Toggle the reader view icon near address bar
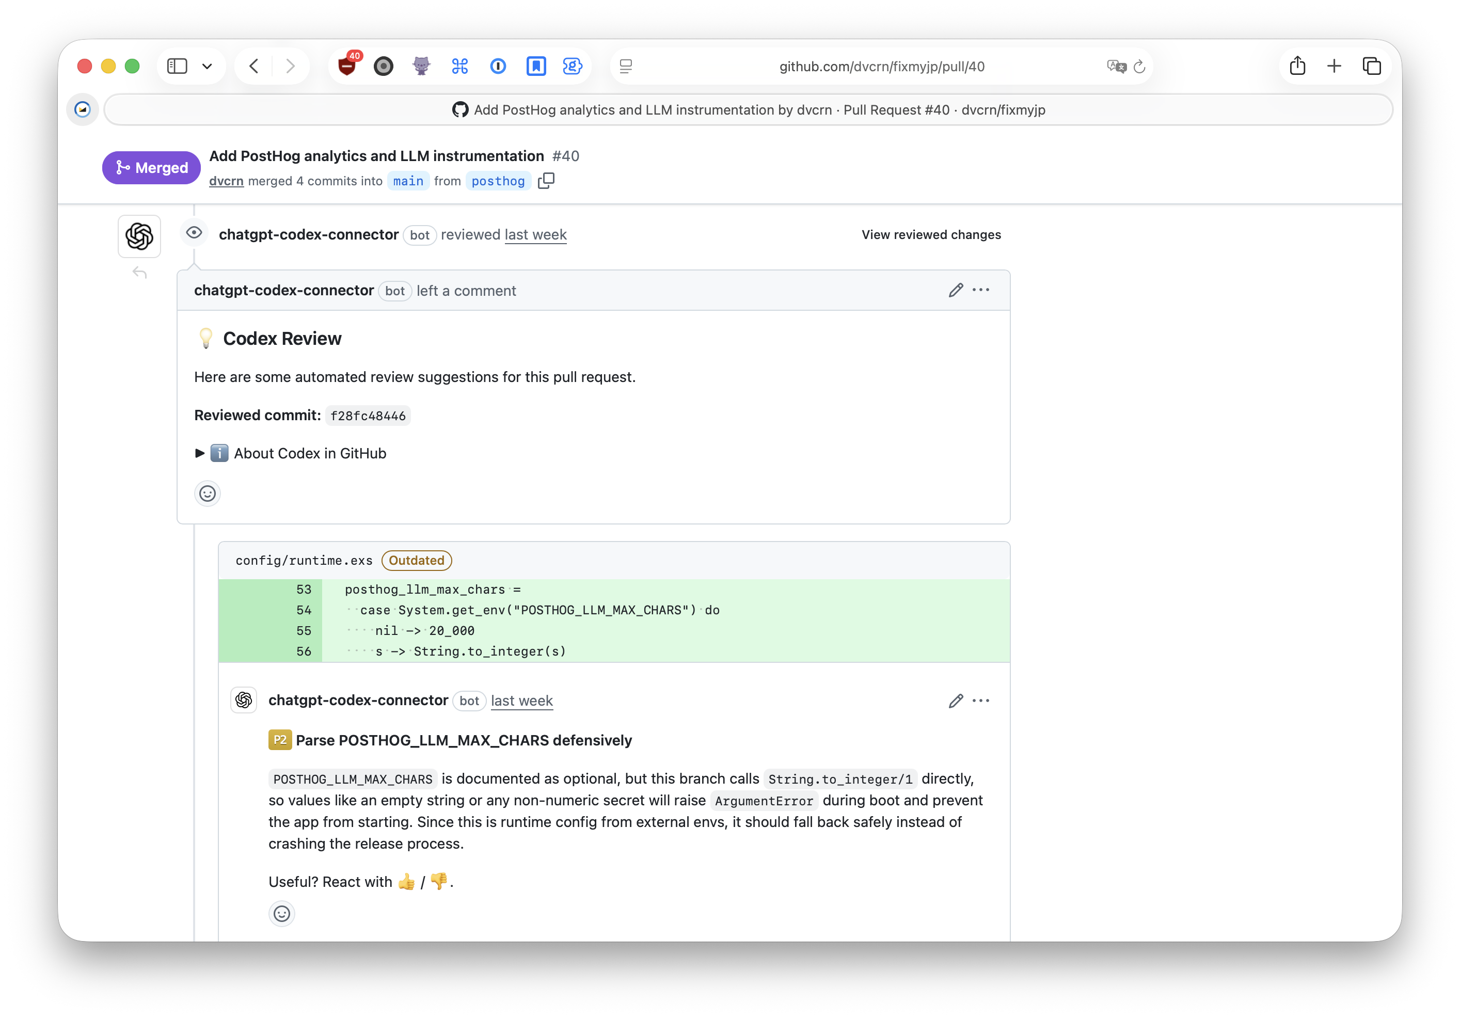The width and height of the screenshot is (1460, 1018). [x=626, y=66]
